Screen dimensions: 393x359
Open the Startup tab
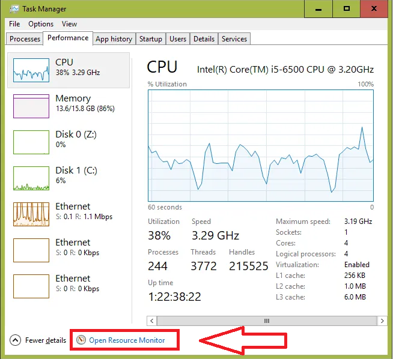(x=151, y=39)
